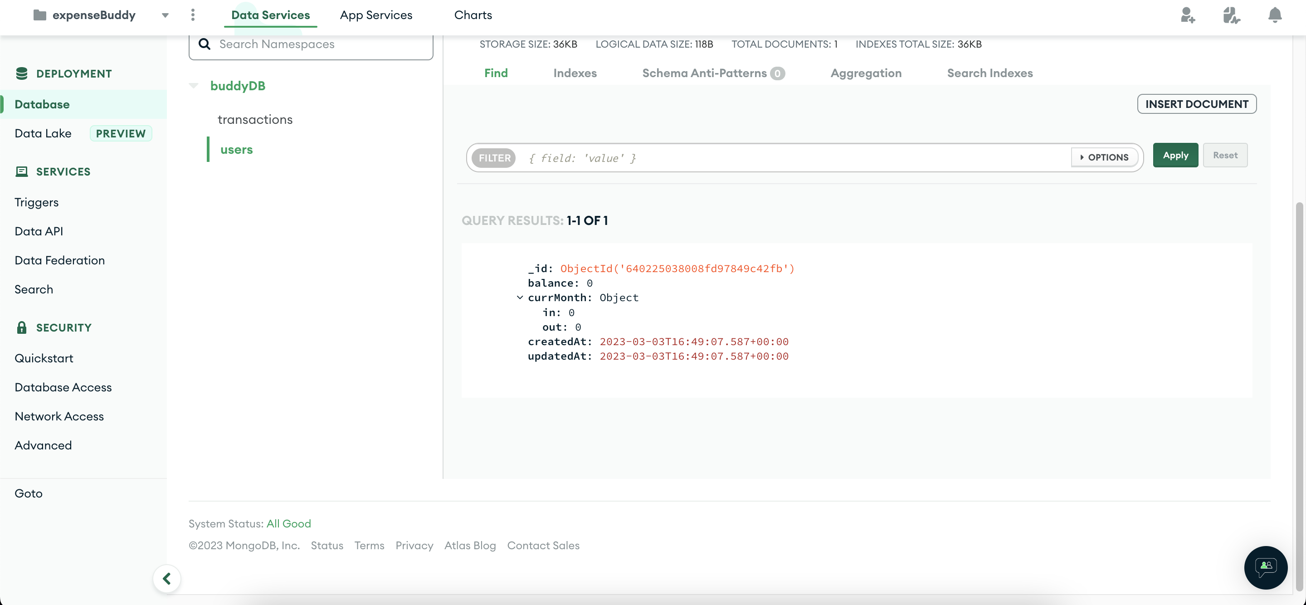This screenshot has width=1306, height=605.
Task: Switch to the Data Services tab
Action: (x=270, y=15)
